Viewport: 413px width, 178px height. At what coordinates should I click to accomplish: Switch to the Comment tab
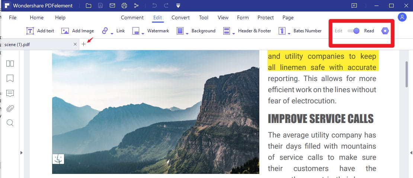click(132, 17)
